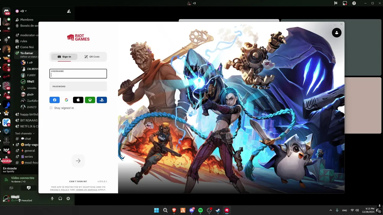Join the BIT N3AAAS voice channel
The width and height of the screenshot is (383, 215).
[x=26, y=120]
